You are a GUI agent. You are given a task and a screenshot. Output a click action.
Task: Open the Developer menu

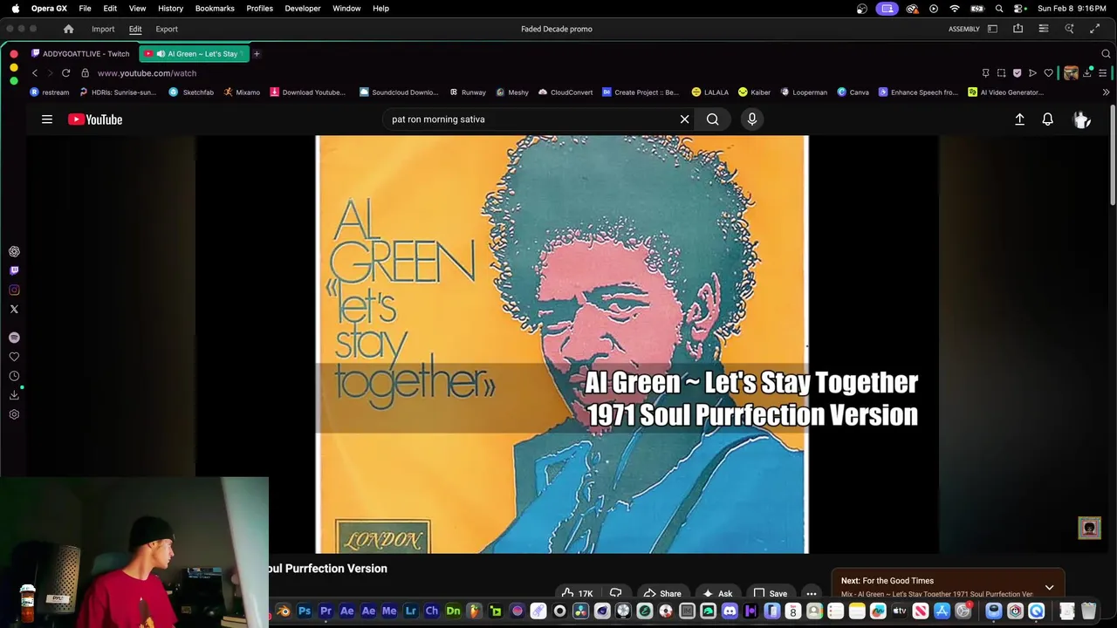coord(303,8)
